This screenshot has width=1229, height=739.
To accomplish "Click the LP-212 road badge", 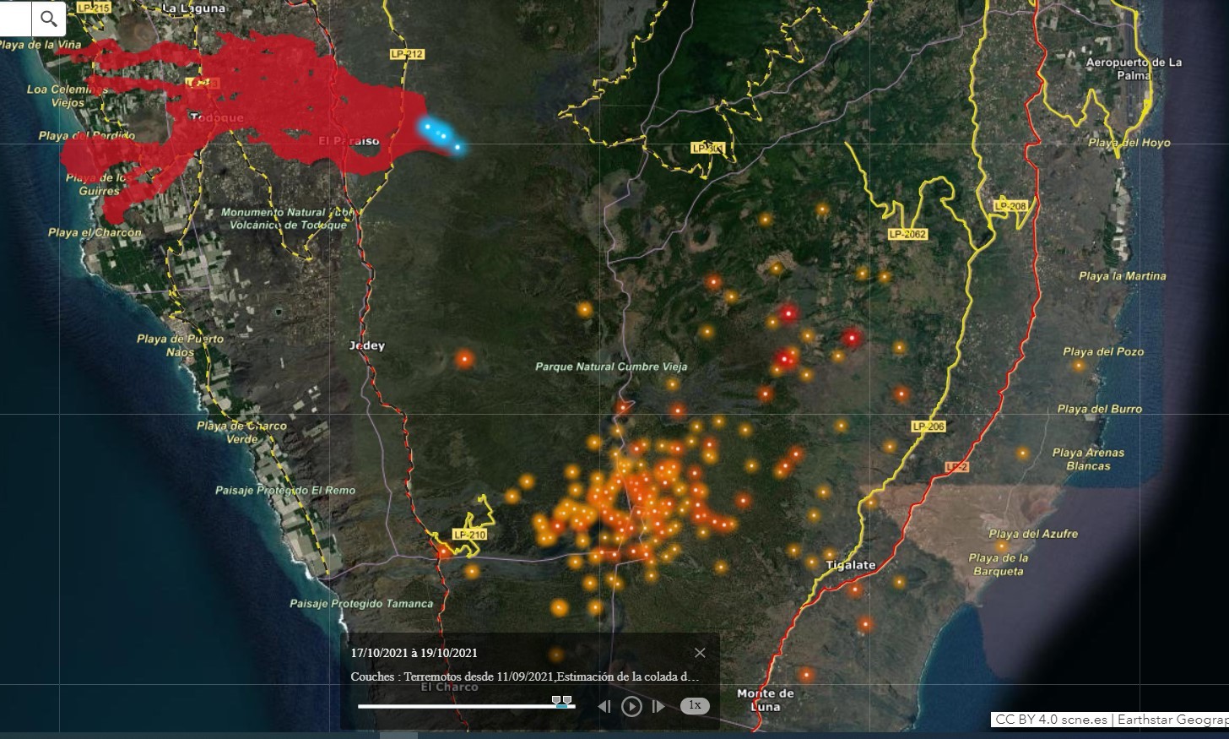I will tap(407, 54).
